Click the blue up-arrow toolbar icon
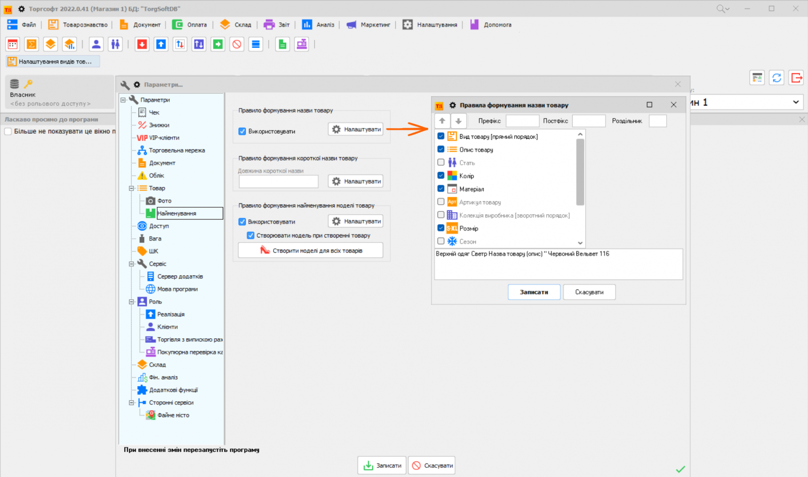 click(161, 44)
